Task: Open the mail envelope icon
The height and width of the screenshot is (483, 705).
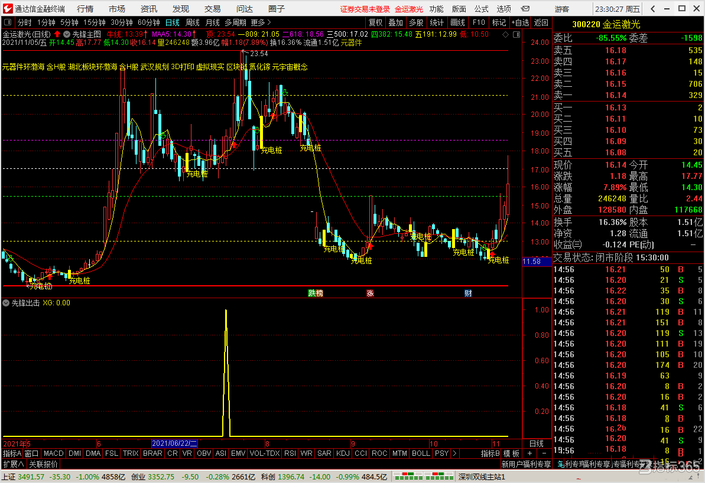Action: [x=525, y=8]
